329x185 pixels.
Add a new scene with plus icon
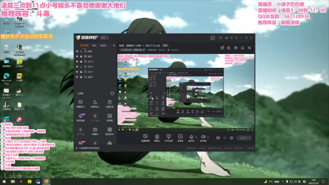tap(114, 45)
